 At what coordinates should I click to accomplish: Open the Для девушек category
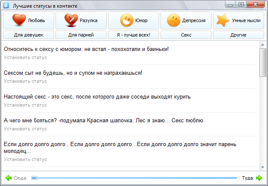pyautogui.click(x=29, y=35)
